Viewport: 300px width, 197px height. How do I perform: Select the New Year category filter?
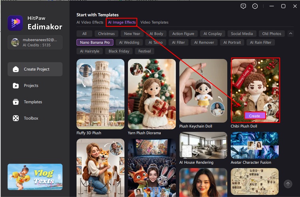132,33
